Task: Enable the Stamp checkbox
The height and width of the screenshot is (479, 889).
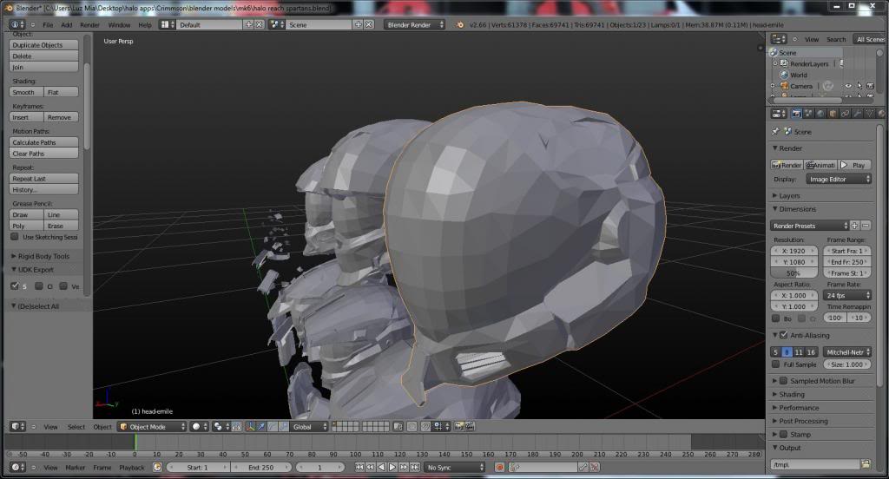Action: click(x=784, y=434)
